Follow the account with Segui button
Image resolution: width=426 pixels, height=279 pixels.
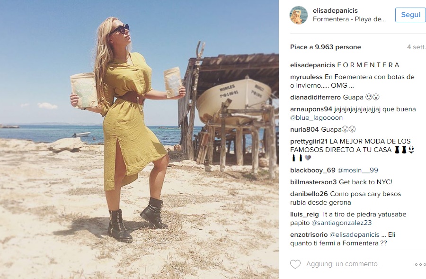coord(410,15)
